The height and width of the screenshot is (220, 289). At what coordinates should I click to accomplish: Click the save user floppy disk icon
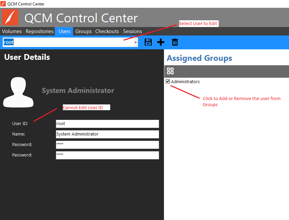(148, 42)
